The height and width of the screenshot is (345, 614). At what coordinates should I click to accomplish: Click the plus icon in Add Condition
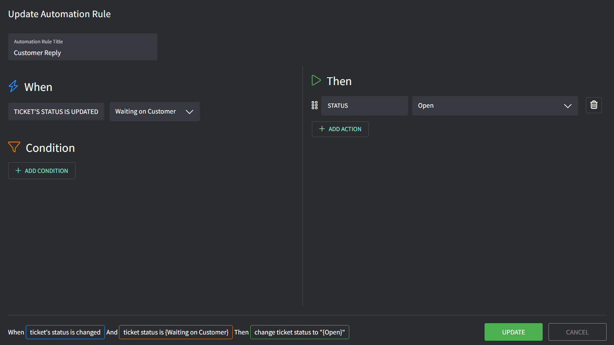[x=18, y=171]
